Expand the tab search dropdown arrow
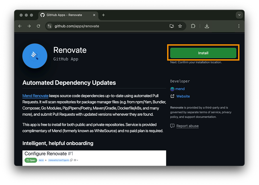 click(x=239, y=15)
